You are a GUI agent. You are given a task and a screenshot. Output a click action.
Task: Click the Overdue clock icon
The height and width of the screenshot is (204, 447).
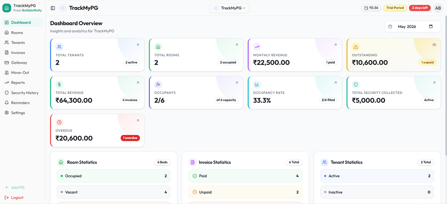[59, 122]
